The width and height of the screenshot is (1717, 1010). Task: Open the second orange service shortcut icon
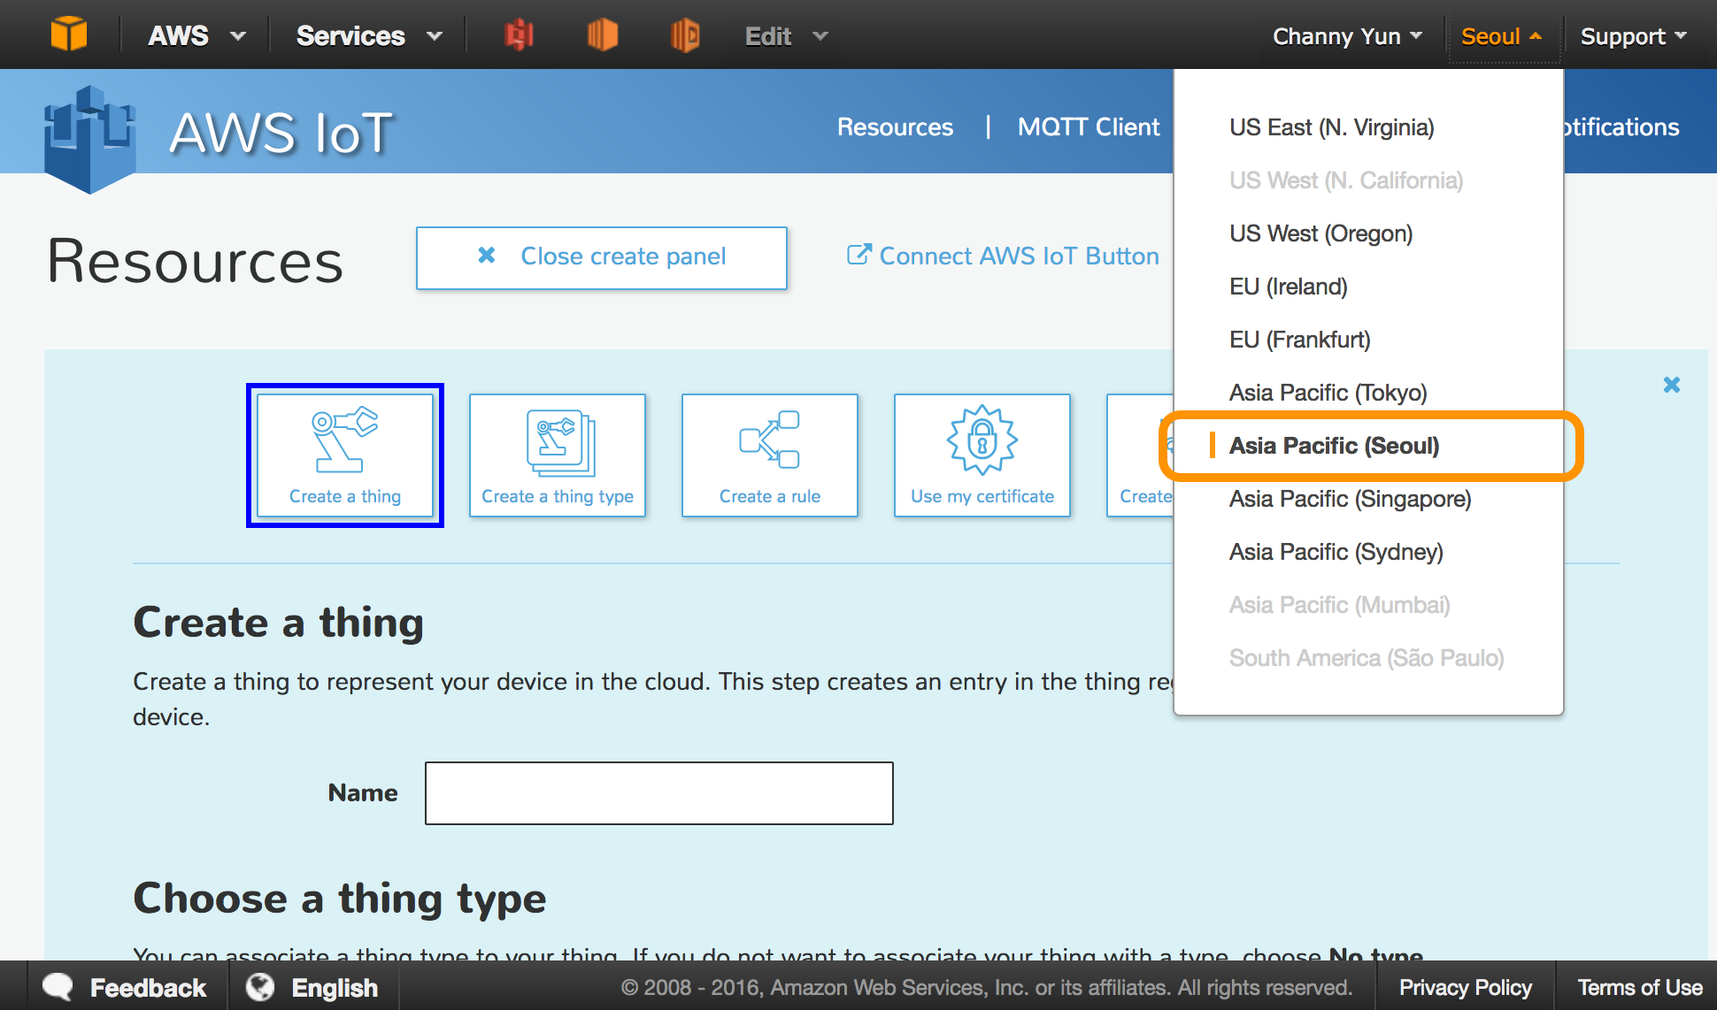pyautogui.click(x=602, y=35)
